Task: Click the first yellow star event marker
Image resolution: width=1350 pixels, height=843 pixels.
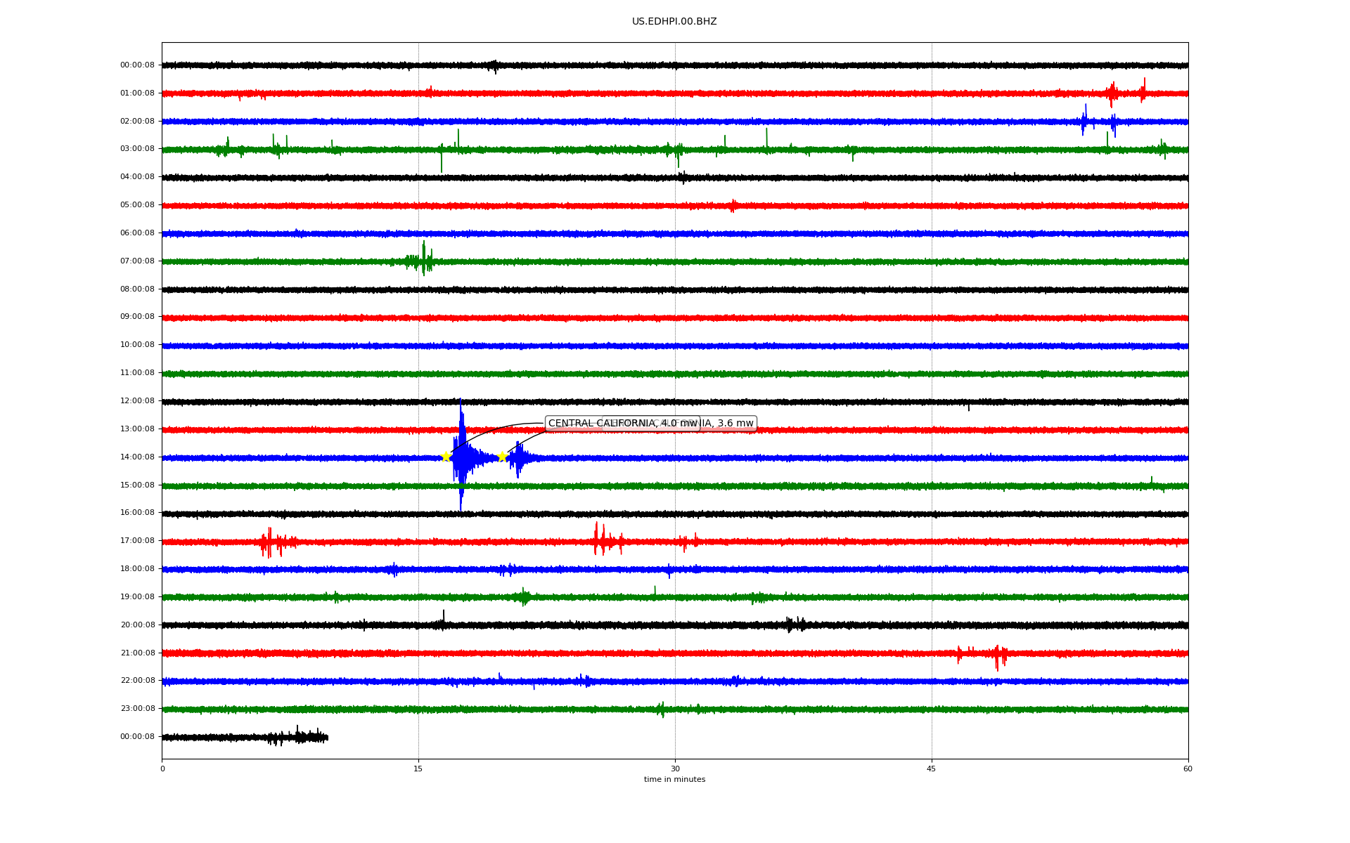Action: point(446,457)
